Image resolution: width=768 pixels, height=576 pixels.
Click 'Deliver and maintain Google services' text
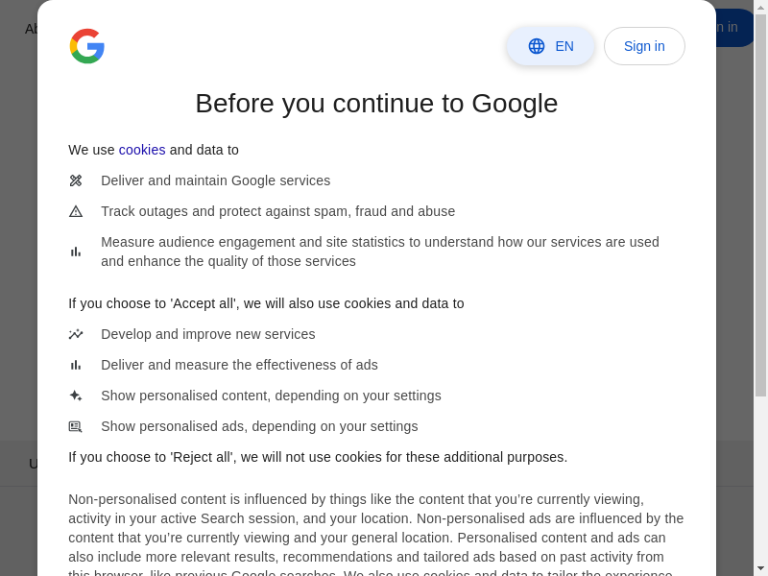tap(215, 180)
